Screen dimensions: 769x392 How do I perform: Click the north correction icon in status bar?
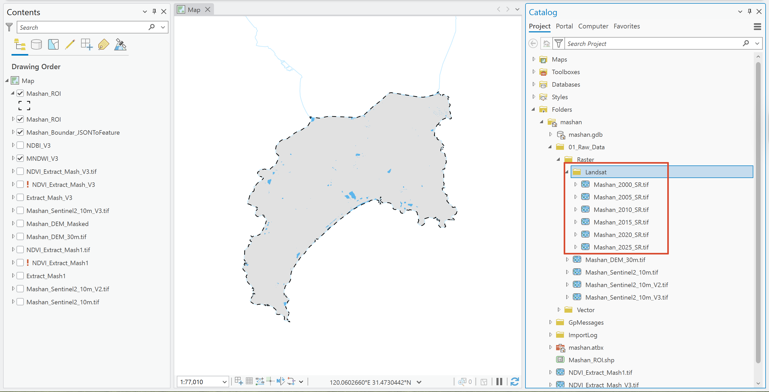tap(281, 381)
